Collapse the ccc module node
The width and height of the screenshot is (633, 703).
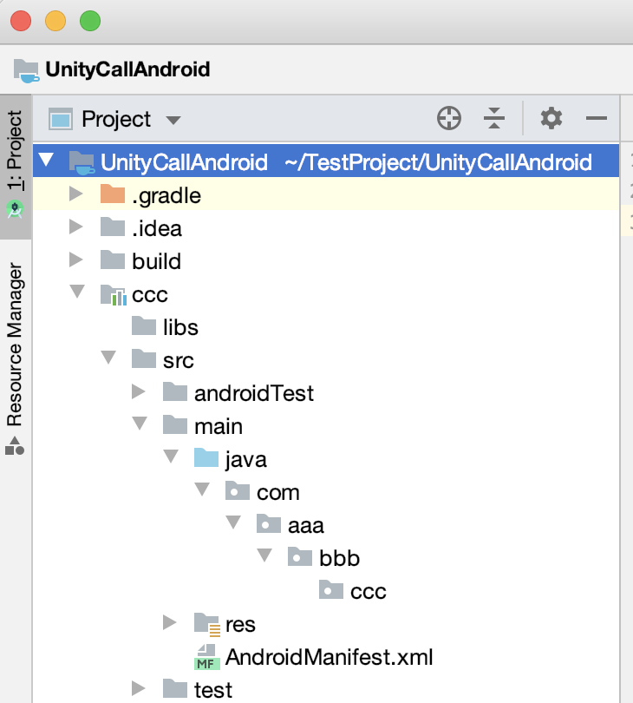click(77, 292)
